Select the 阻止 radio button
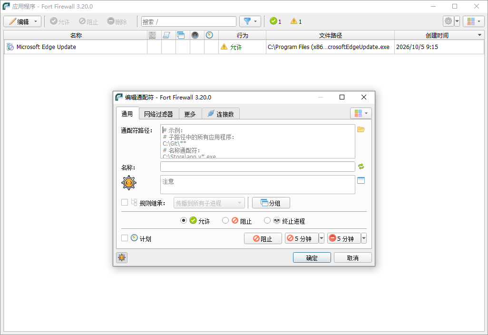The height and width of the screenshot is (335, 488). tap(225, 220)
